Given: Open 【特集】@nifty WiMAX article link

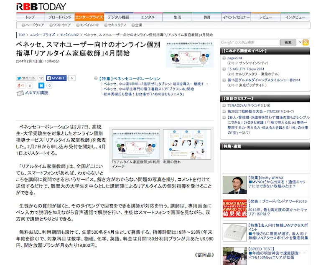Looking at the screenshot, I should [x=277, y=182].
